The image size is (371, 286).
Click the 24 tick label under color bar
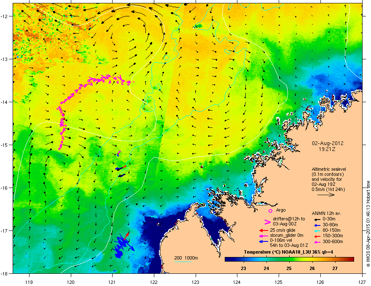click(x=266, y=268)
